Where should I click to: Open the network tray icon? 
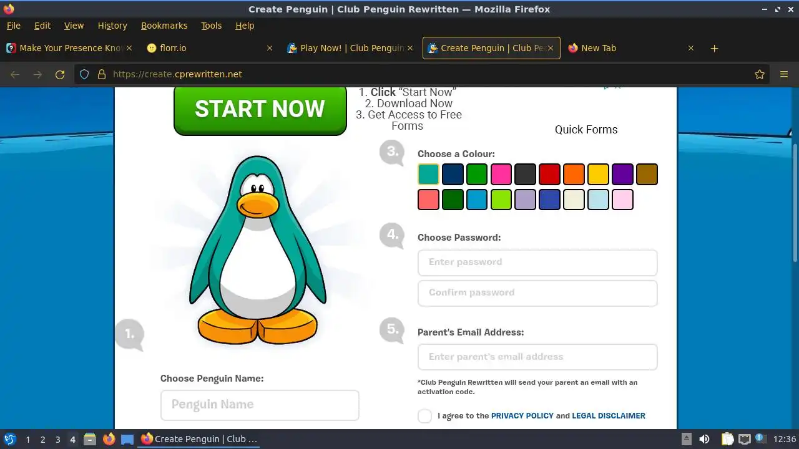point(744,439)
